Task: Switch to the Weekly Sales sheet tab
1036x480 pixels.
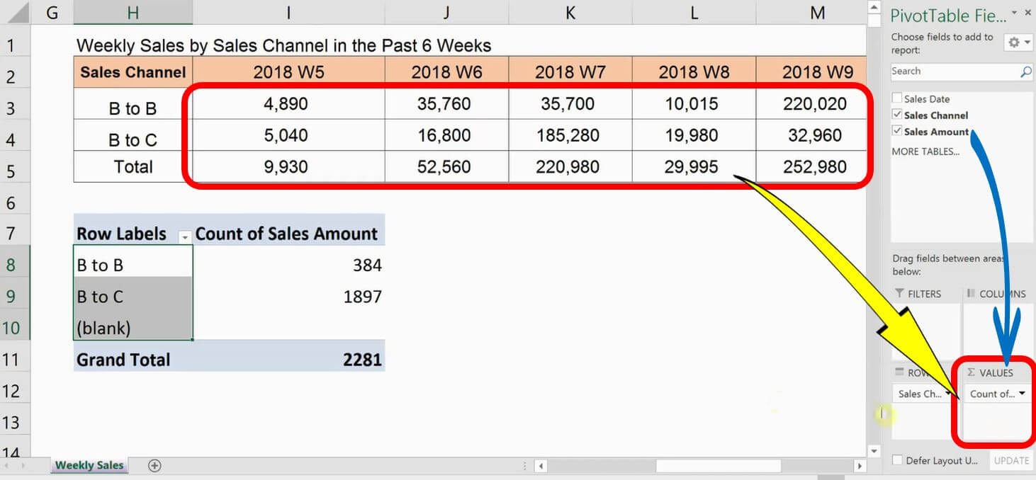Action: [89, 465]
